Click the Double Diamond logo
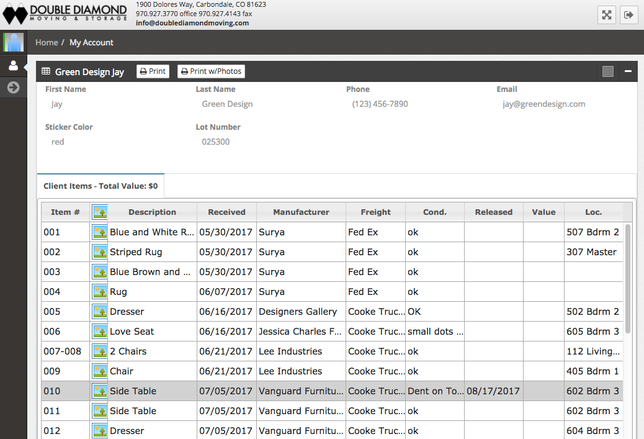This screenshot has width=644, height=439. [x=65, y=14]
